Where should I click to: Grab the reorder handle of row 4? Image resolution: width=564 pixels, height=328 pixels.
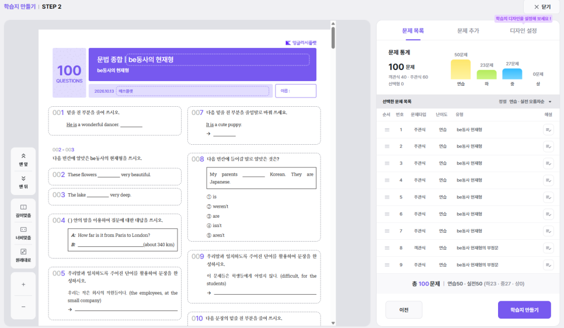pyautogui.click(x=387, y=180)
